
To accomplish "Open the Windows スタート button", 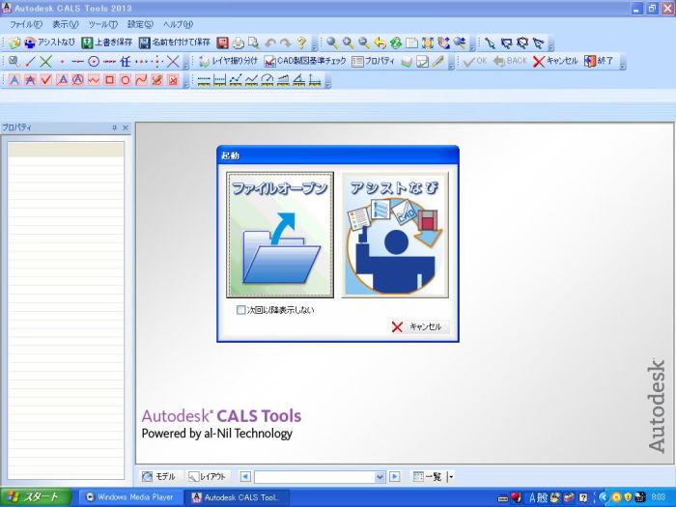I will 36,497.
